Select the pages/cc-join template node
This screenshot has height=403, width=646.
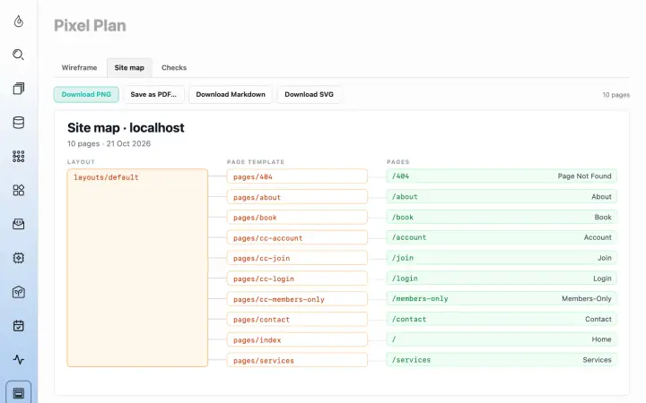click(x=297, y=258)
